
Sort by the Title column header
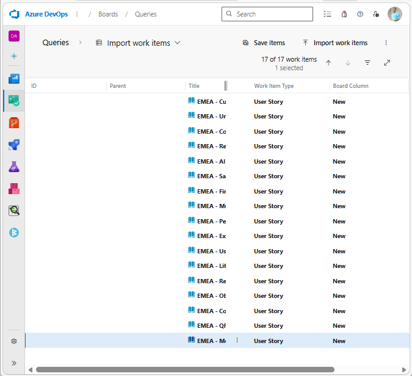click(194, 86)
